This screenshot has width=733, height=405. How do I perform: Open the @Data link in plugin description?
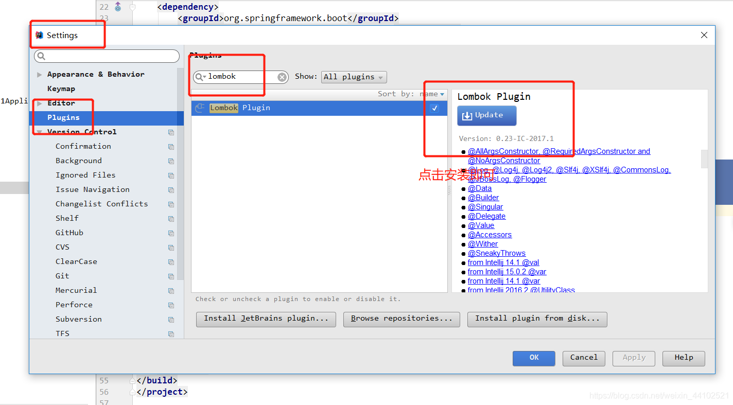pyautogui.click(x=480, y=189)
